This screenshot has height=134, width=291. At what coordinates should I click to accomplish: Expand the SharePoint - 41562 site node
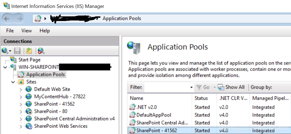(21, 105)
